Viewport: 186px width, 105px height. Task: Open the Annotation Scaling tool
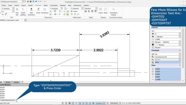click(114, 12)
